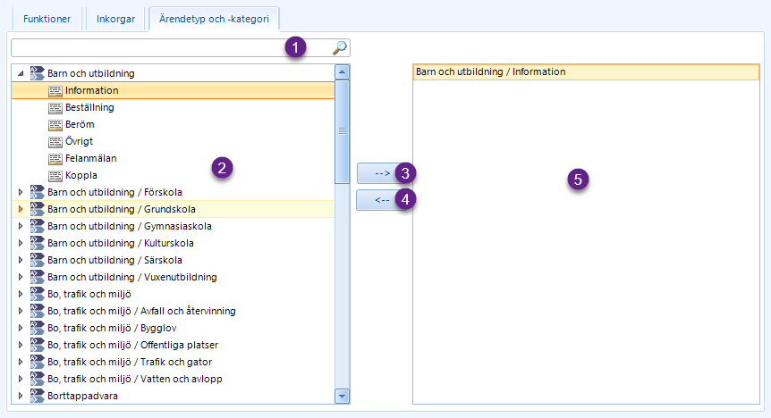Select Barn och utbildning / Information in right list
Screen dimensions: 771x418
click(586, 71)
